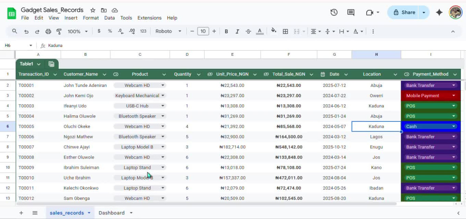Toggle strikethrough formatting button
Screen dimensions: 466x219
pos(248,32)
